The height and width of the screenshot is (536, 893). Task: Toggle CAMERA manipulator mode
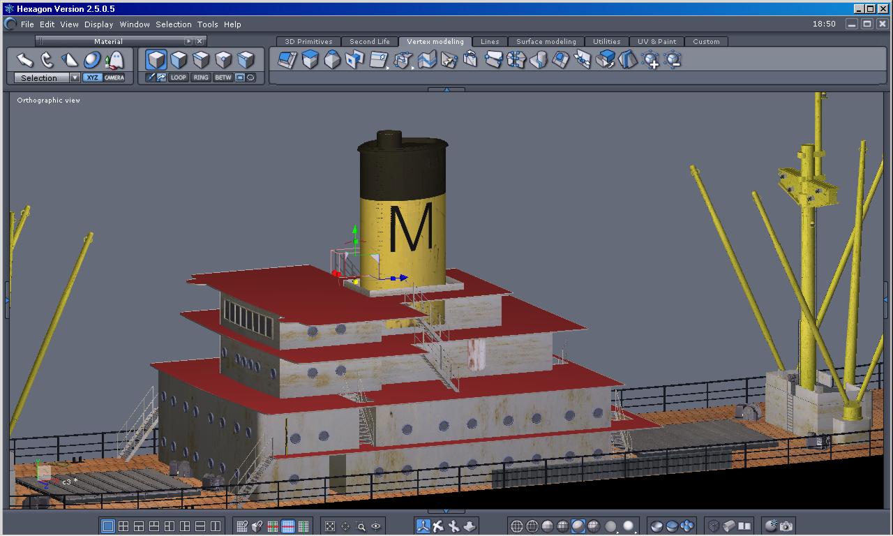(114, 77)
